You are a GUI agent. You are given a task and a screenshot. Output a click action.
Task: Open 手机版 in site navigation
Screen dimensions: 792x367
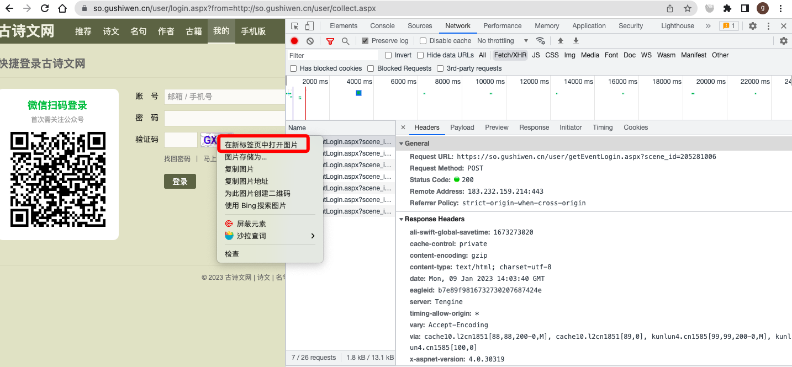(x=253, y=31)
